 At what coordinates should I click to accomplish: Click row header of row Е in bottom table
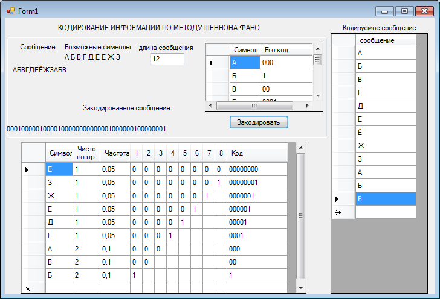[34, 169]
